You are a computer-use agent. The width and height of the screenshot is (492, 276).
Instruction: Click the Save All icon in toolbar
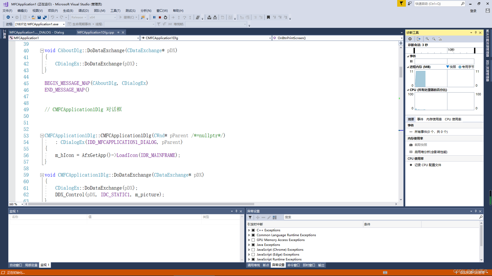(x=45, y=17)
